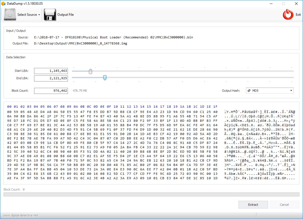Focus the Start LBA input field
303x219 pixels.
(x=51, y=71)
